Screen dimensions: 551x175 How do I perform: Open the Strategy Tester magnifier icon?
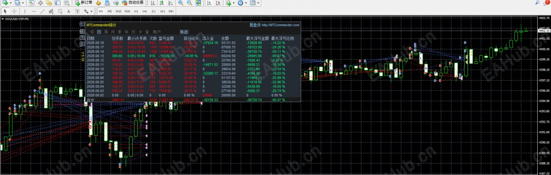(x=67, y=3)
